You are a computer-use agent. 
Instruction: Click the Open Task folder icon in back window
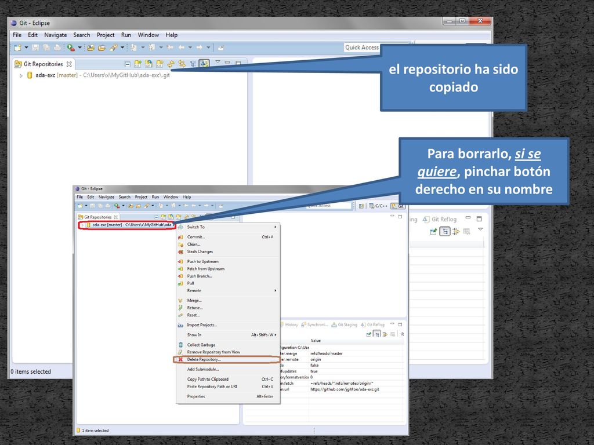click(102, 48)
